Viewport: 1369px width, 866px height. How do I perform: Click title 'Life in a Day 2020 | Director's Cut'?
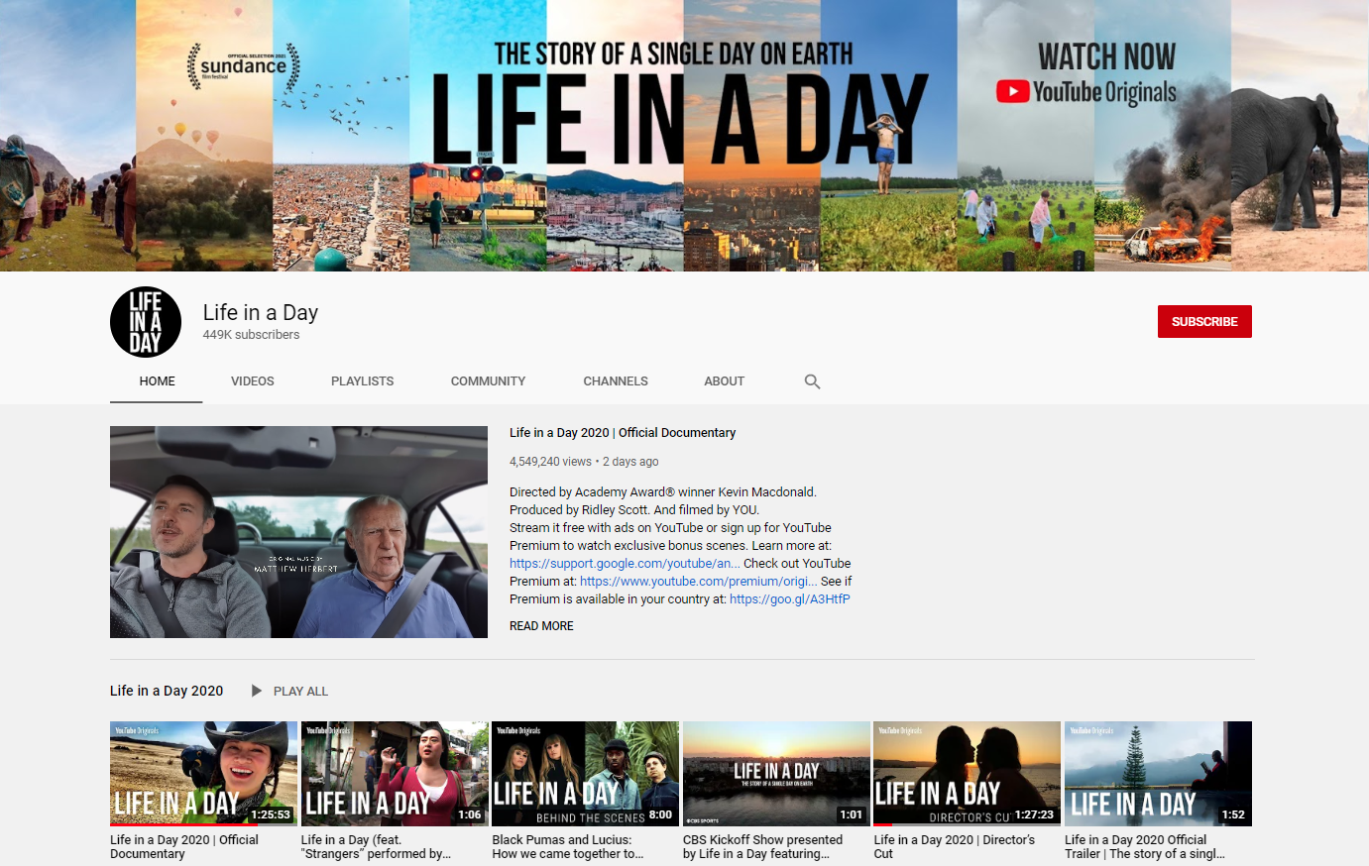[x=954, y=846]
